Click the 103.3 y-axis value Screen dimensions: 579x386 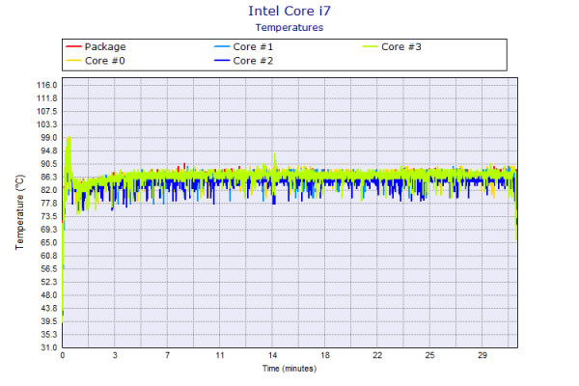(46, 124)
